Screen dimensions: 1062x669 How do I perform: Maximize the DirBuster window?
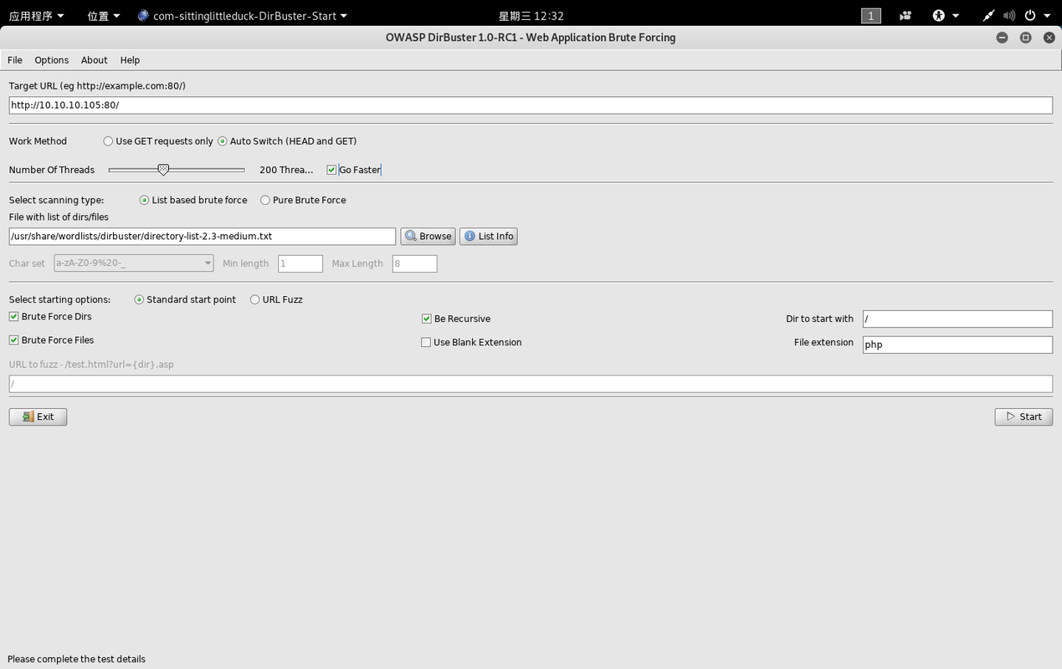pyautogui.click(x=1026, y=38)
